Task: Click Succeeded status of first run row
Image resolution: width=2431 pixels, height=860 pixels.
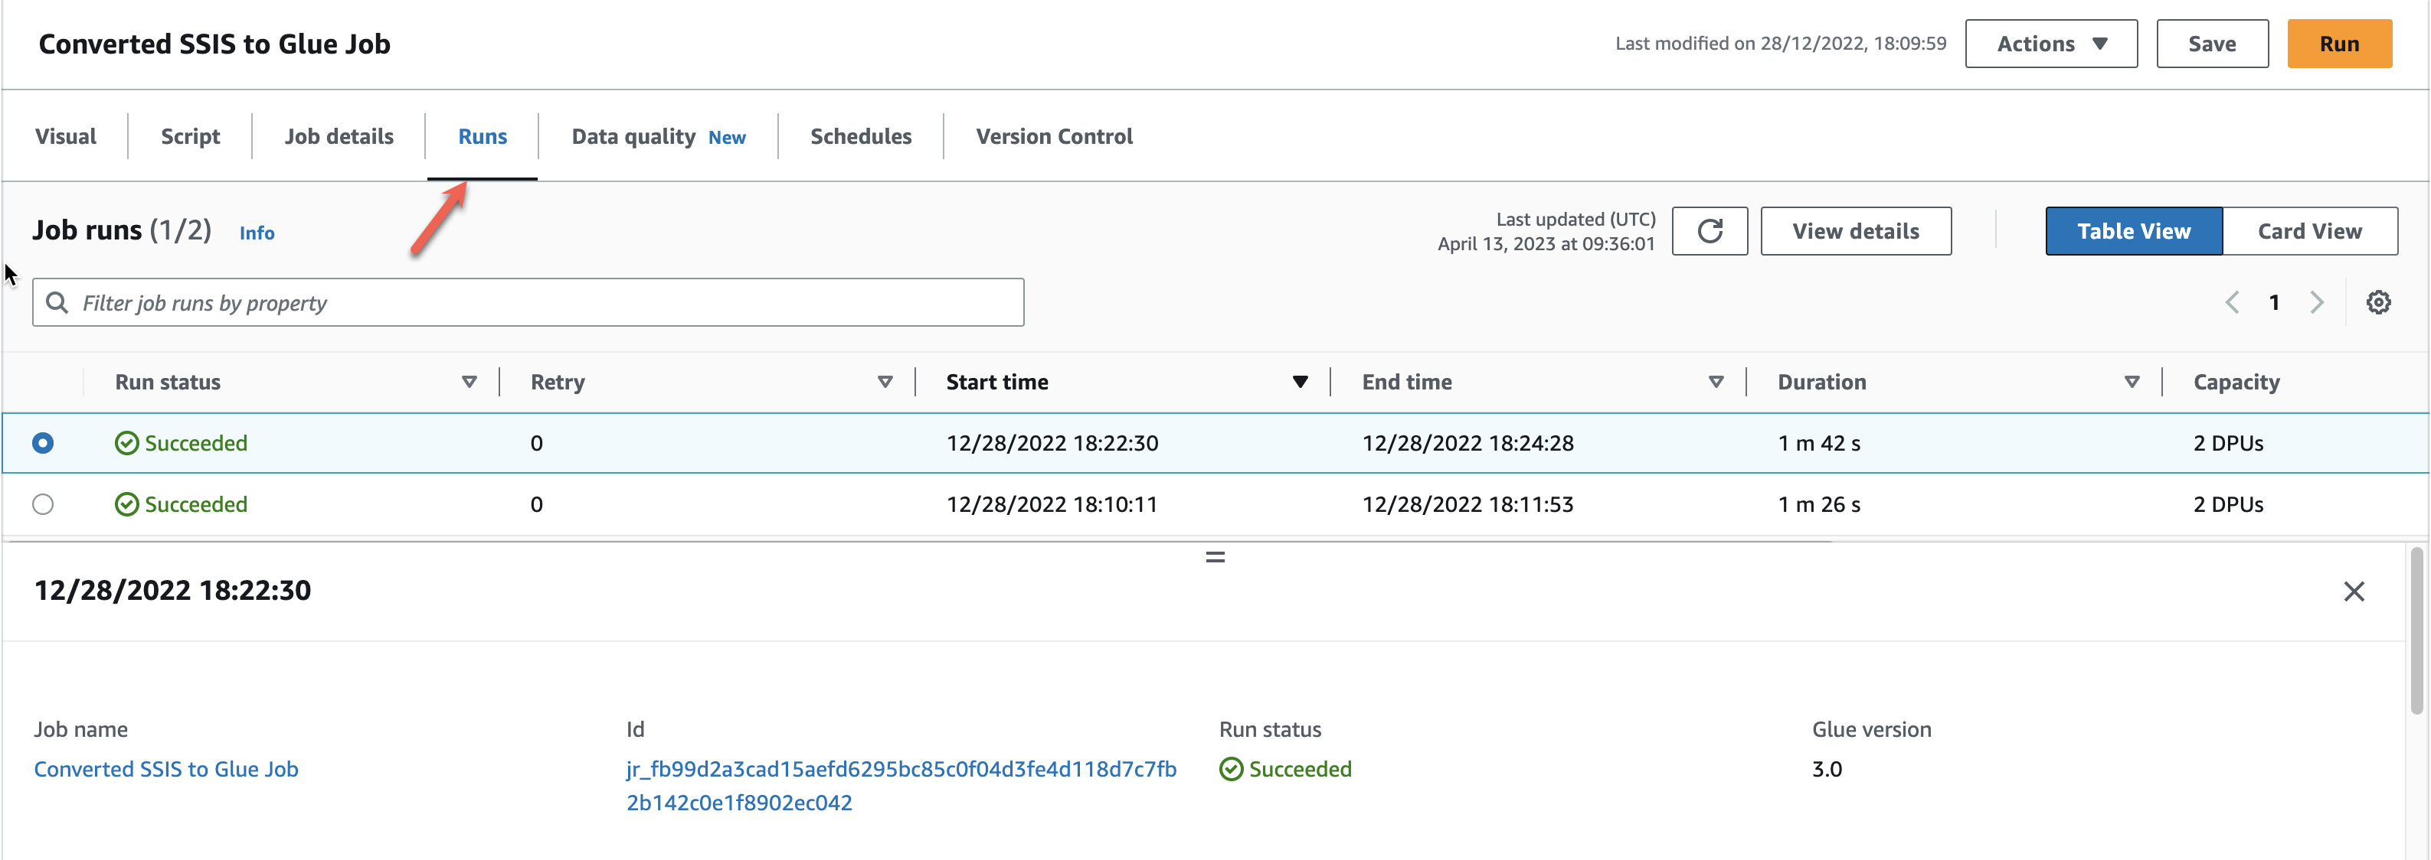Action: (182, 443)
